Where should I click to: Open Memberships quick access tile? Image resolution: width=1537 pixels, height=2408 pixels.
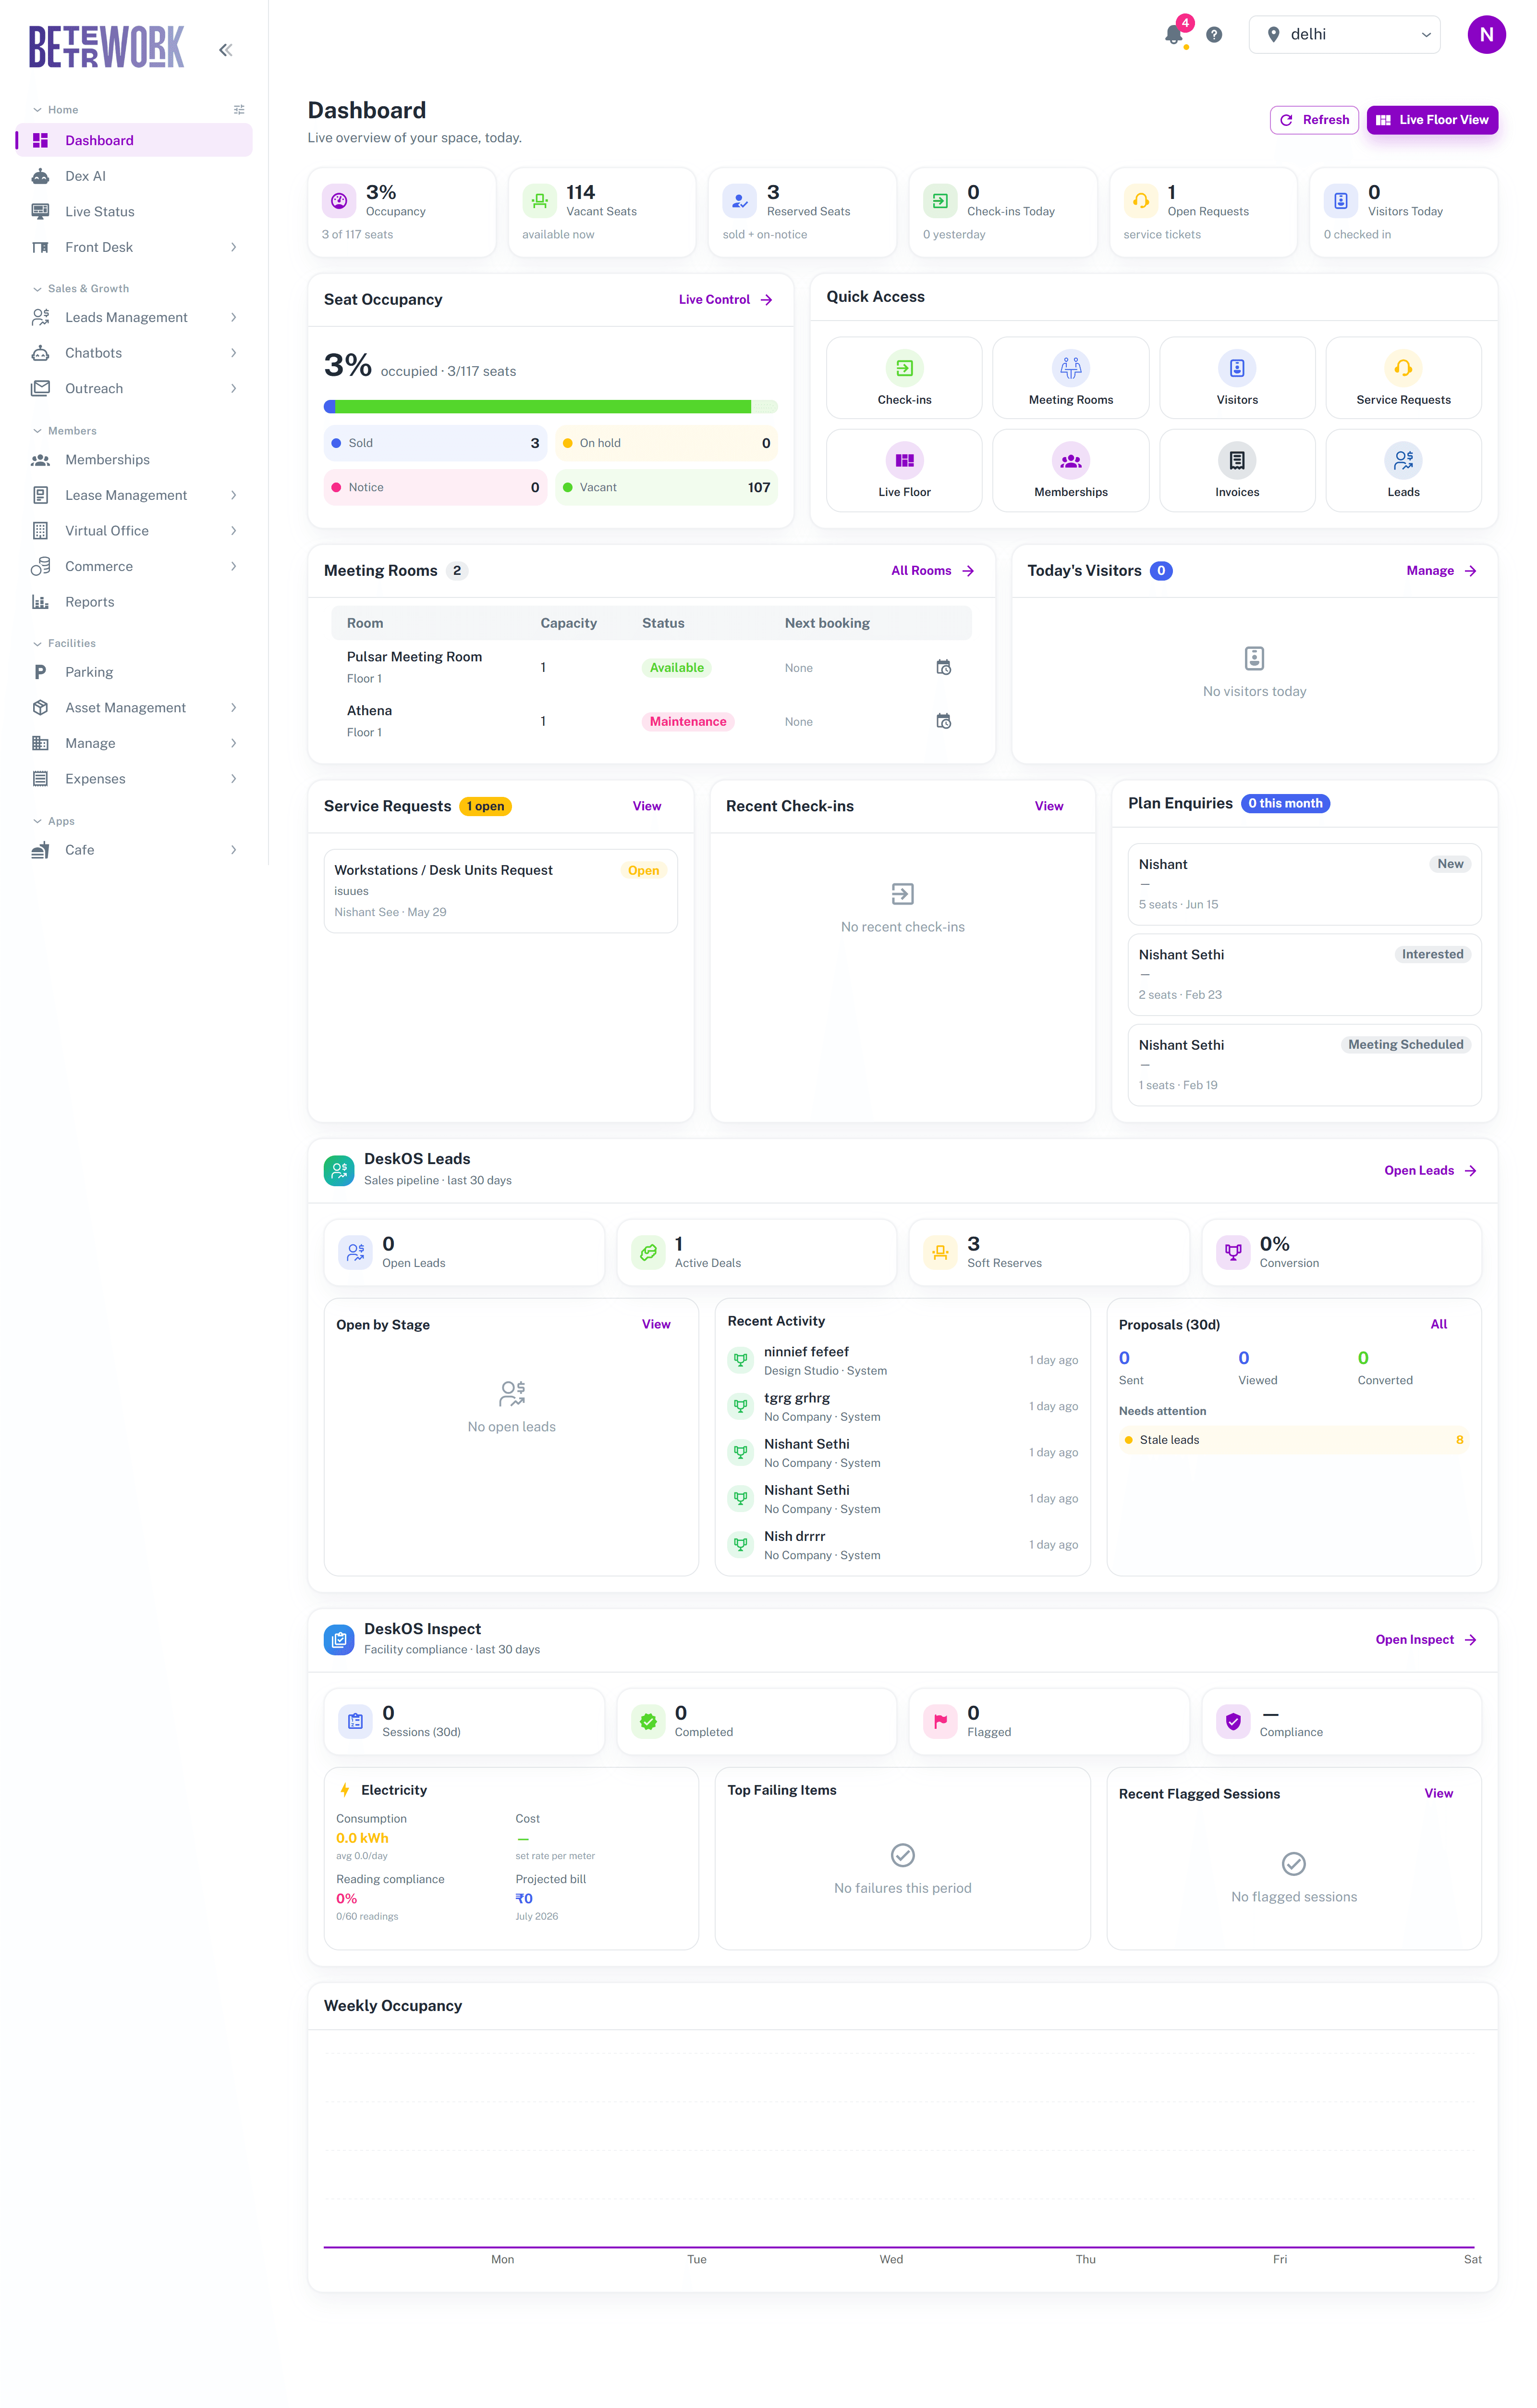pyautogui.click(x=1070, y=471)
